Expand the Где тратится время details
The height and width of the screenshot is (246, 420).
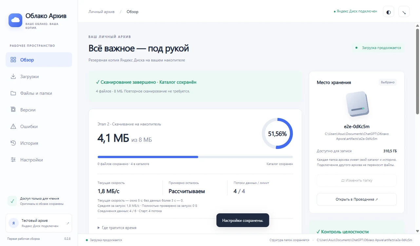[x=117, y=228]
